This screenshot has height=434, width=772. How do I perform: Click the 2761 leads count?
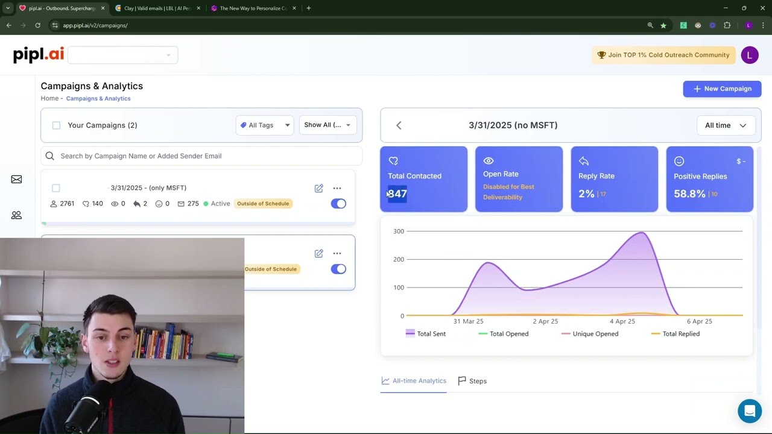pyautogui.click(x=62, y=204)
